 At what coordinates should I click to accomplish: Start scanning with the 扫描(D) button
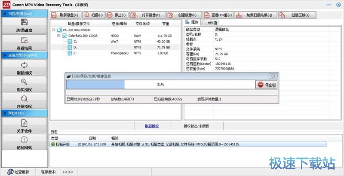tap(94, 15)
